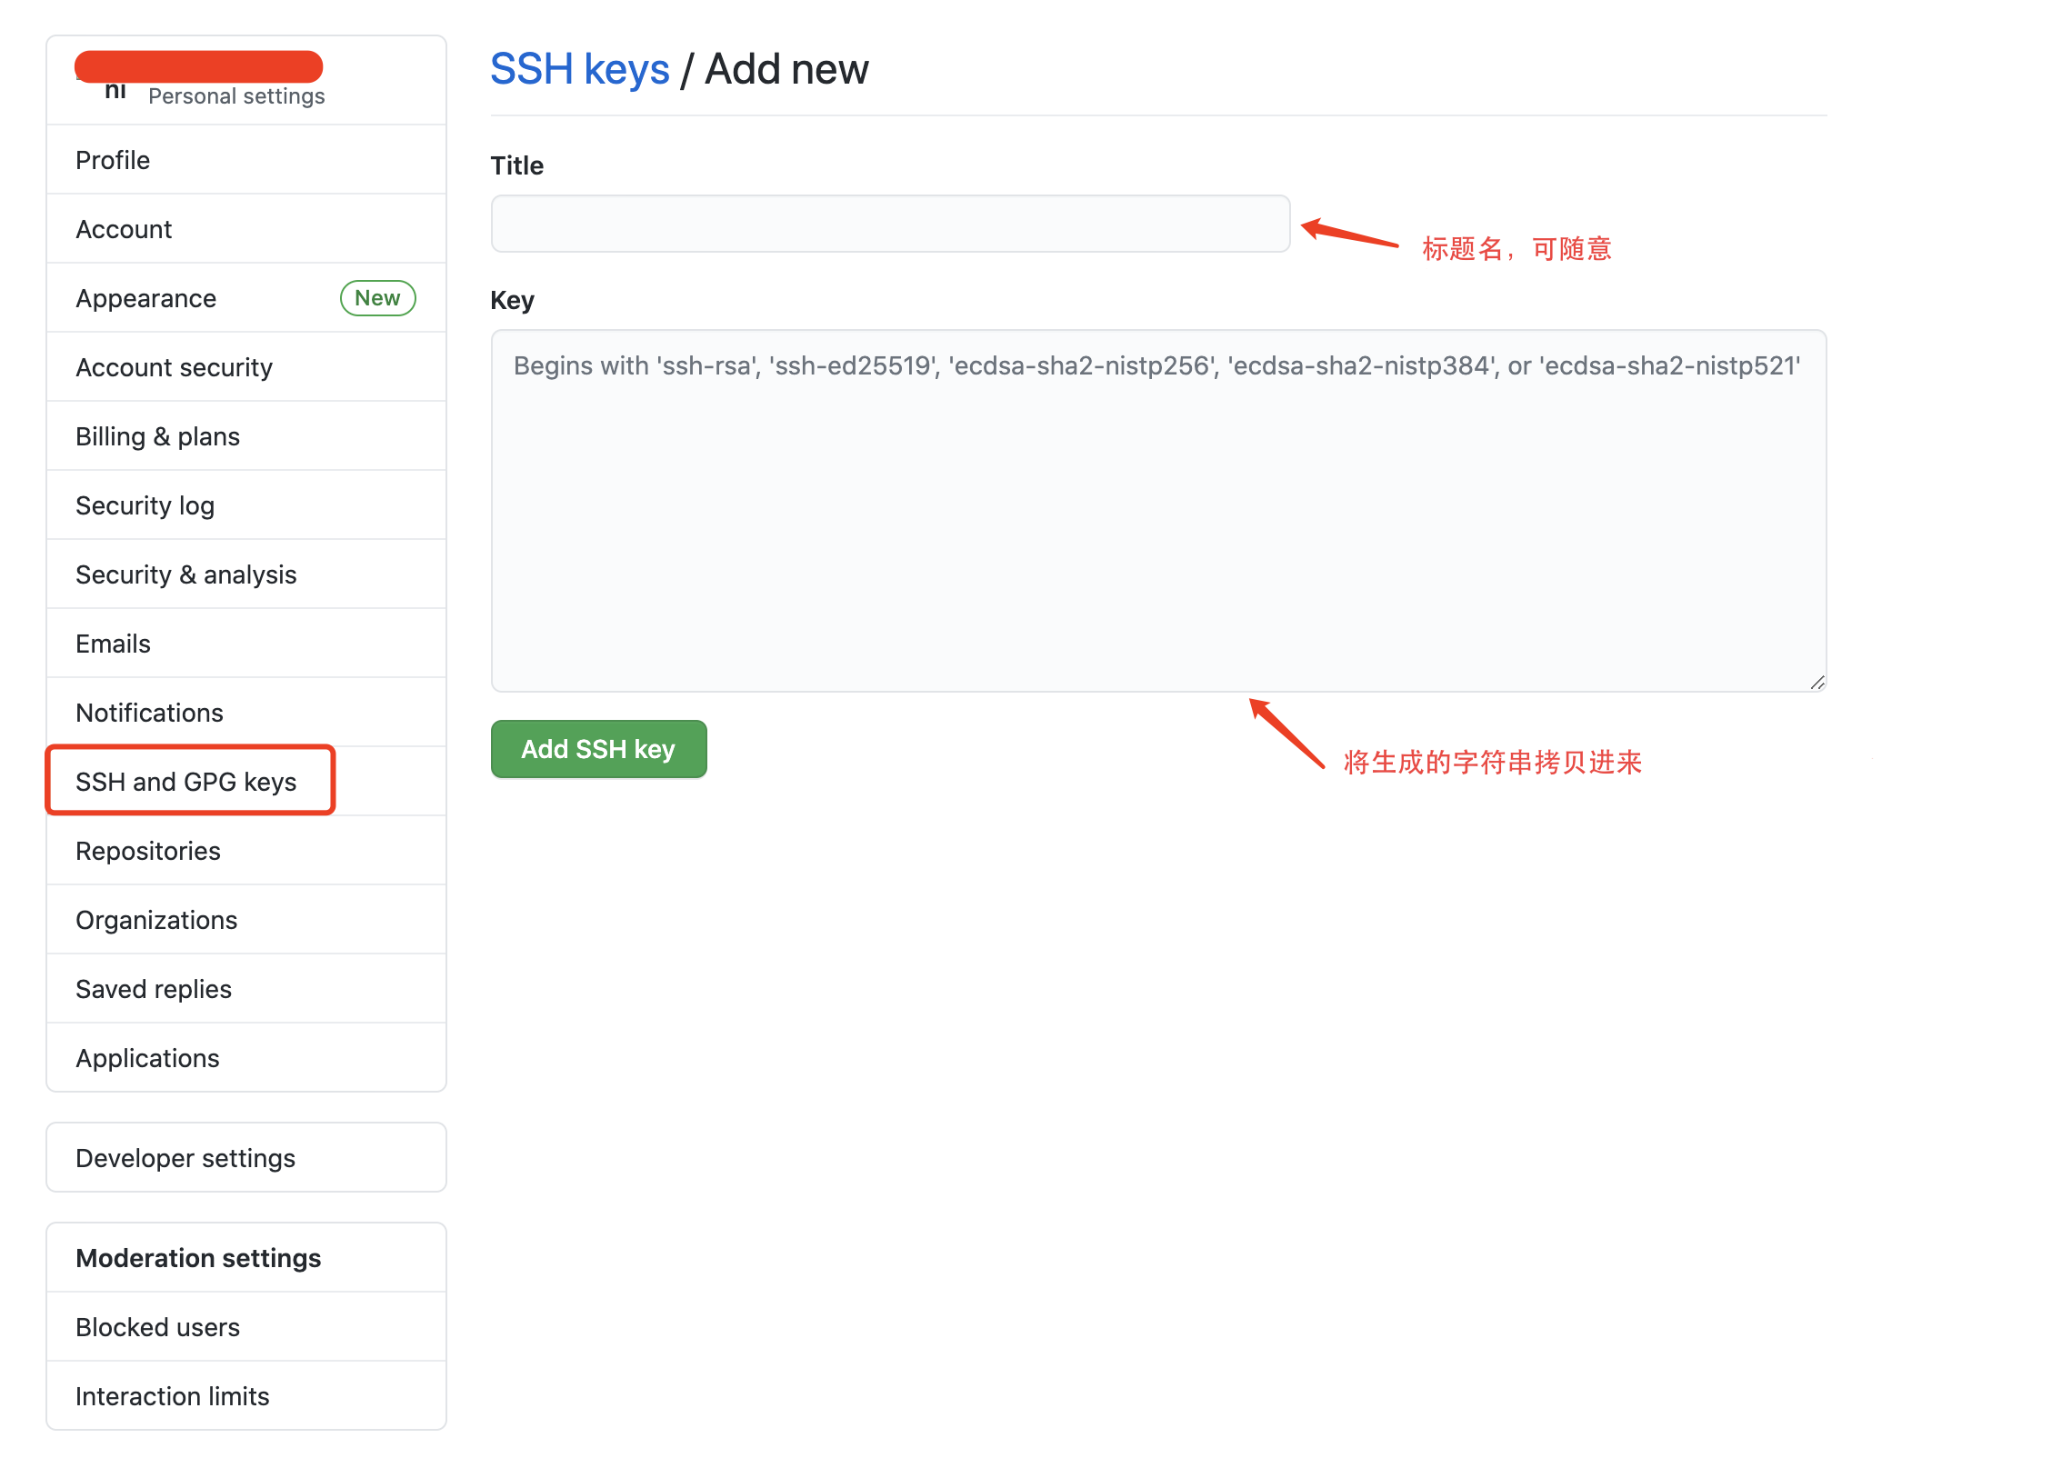Go to Saved replies
Image resolution: width=2062 pixels, height=1478 pixels.
click(x=154, y=989)
